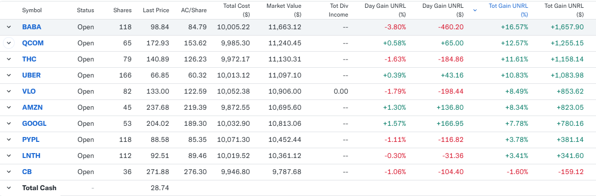Image resolution: width=596 pixels, height=196 pixels.
Task: Click CB's total loss -159.12
Action: coord(571,172)
